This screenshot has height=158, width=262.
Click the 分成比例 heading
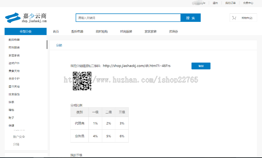pos(76,105)
